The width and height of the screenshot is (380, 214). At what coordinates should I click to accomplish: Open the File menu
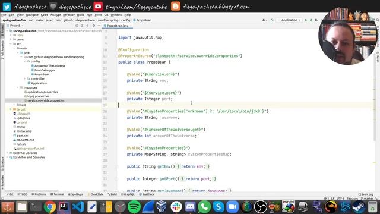pyautogui.click(x=4, y=15)
